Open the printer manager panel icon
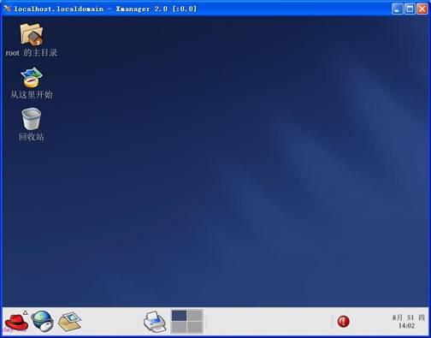The height and width of the screenshot is (338, 431). click(x=155, y=322)
